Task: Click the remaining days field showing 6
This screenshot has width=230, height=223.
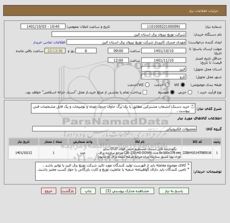Action: pyautogui.click(x=86, y=51)
